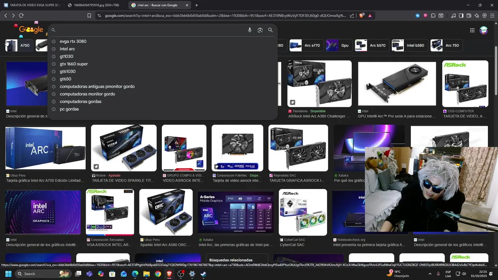498x280 pixels.
Task: Filter images by 'Intel b580' chip
Action: coord(409,45)
